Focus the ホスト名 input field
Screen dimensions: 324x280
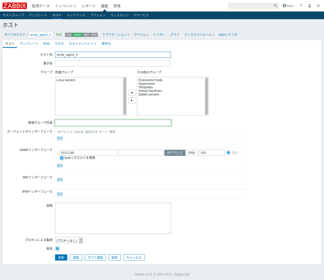(x=113, y=55)
